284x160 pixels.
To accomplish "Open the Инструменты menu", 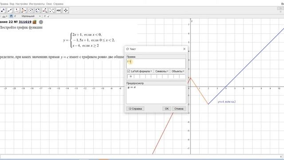I will (37, 4).
